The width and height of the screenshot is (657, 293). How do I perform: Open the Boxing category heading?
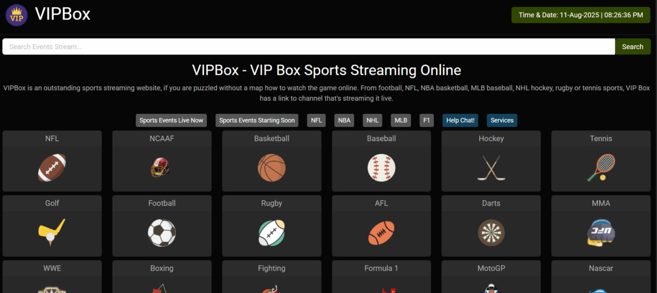162,268
